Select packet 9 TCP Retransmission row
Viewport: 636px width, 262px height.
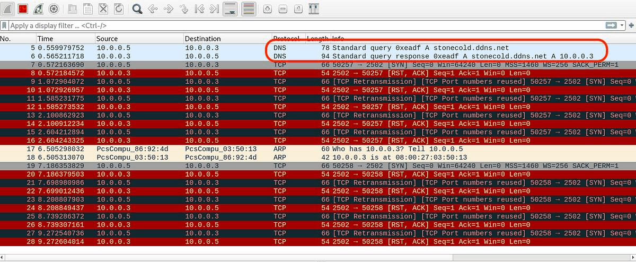(x=318, y=82)
